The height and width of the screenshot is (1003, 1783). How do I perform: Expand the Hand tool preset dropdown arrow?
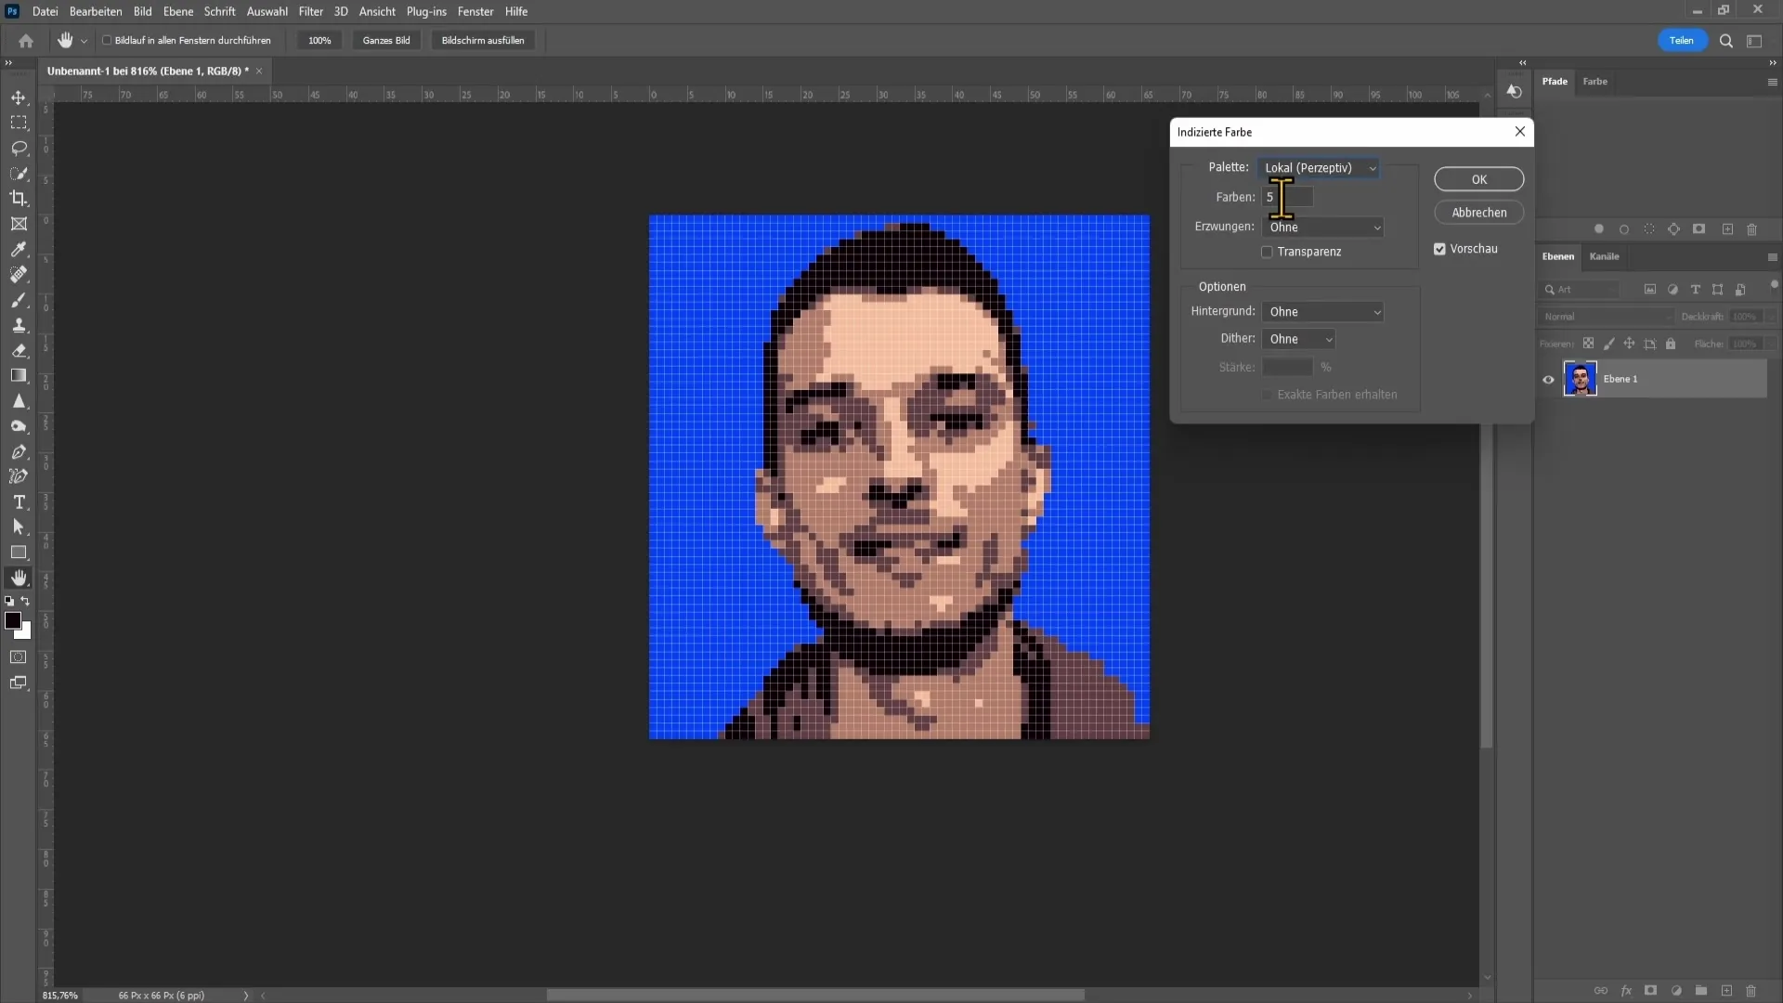pyautogui.click(x=84, y=41)
